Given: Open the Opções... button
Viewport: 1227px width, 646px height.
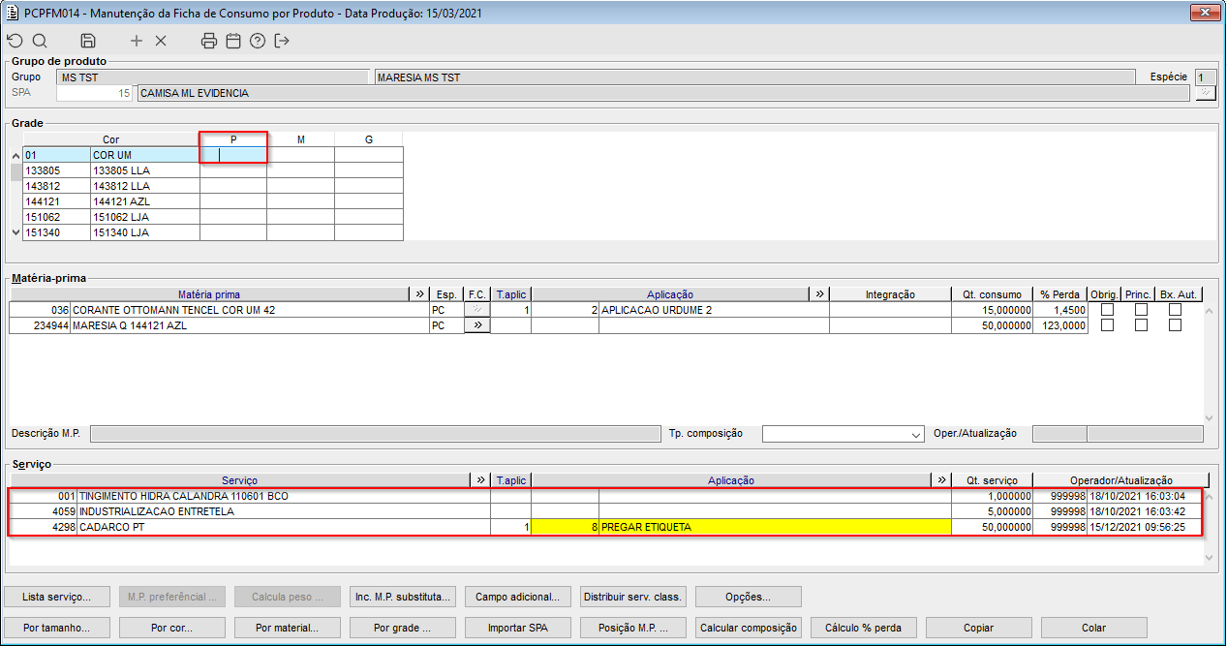Looking at the screenshot, I should click(x=749, y=597).
